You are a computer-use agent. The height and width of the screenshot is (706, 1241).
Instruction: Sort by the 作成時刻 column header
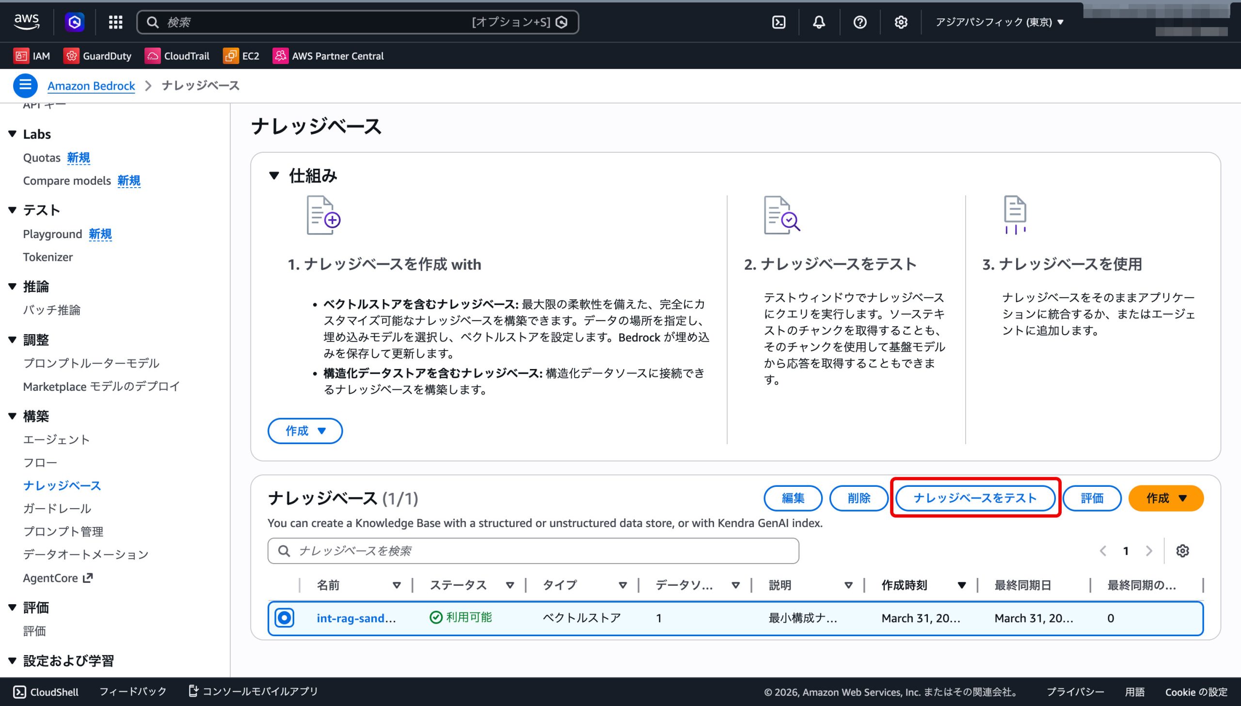(904, 585)
